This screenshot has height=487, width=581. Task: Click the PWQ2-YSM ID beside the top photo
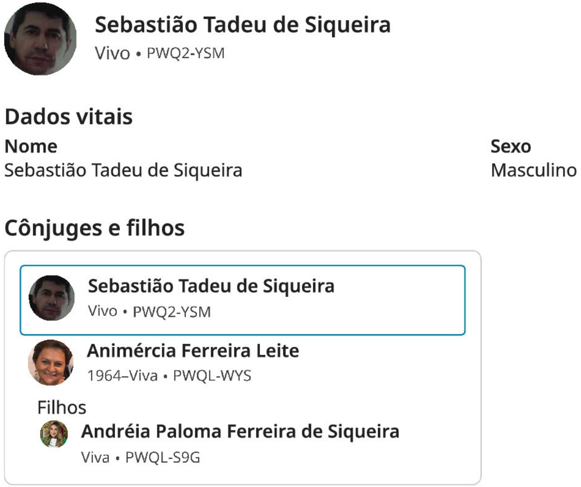186,53
